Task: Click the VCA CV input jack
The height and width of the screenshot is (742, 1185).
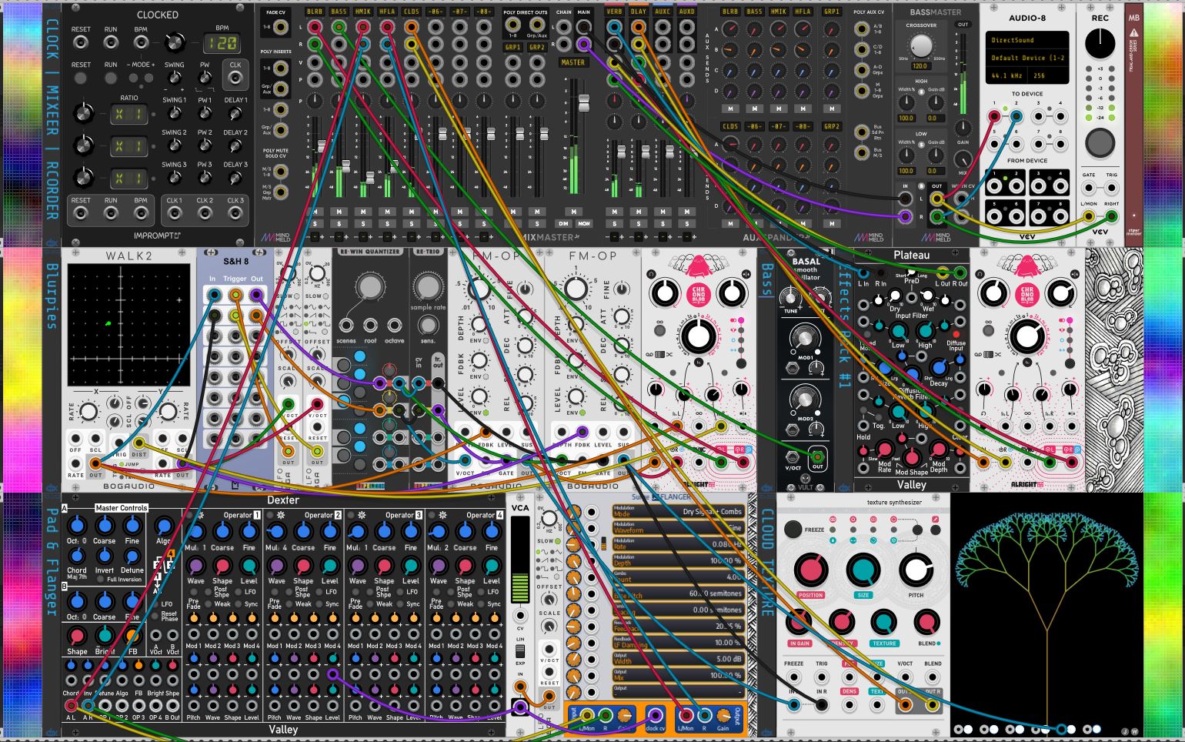Action: point(520,616)
